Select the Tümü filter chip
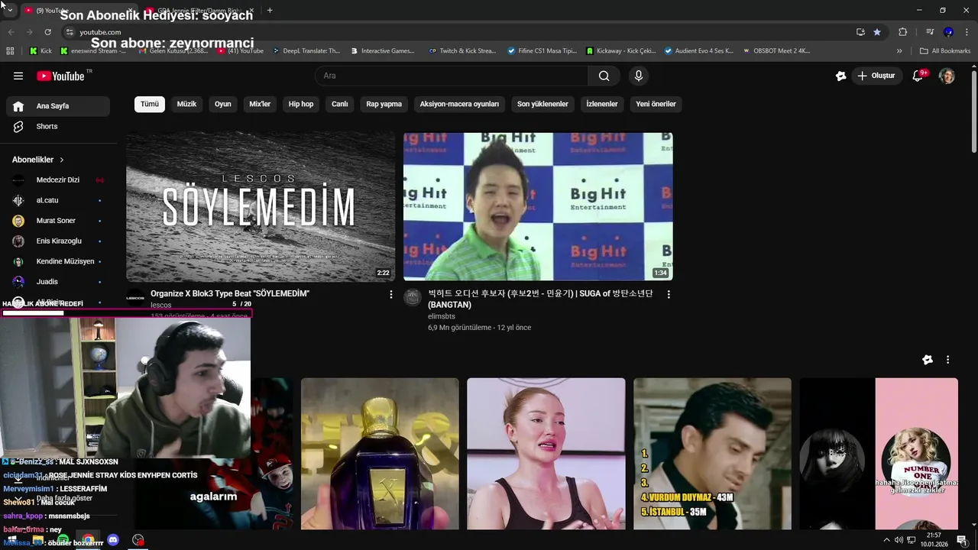Viewport: 978px width, 550px height. pos(150,104)
